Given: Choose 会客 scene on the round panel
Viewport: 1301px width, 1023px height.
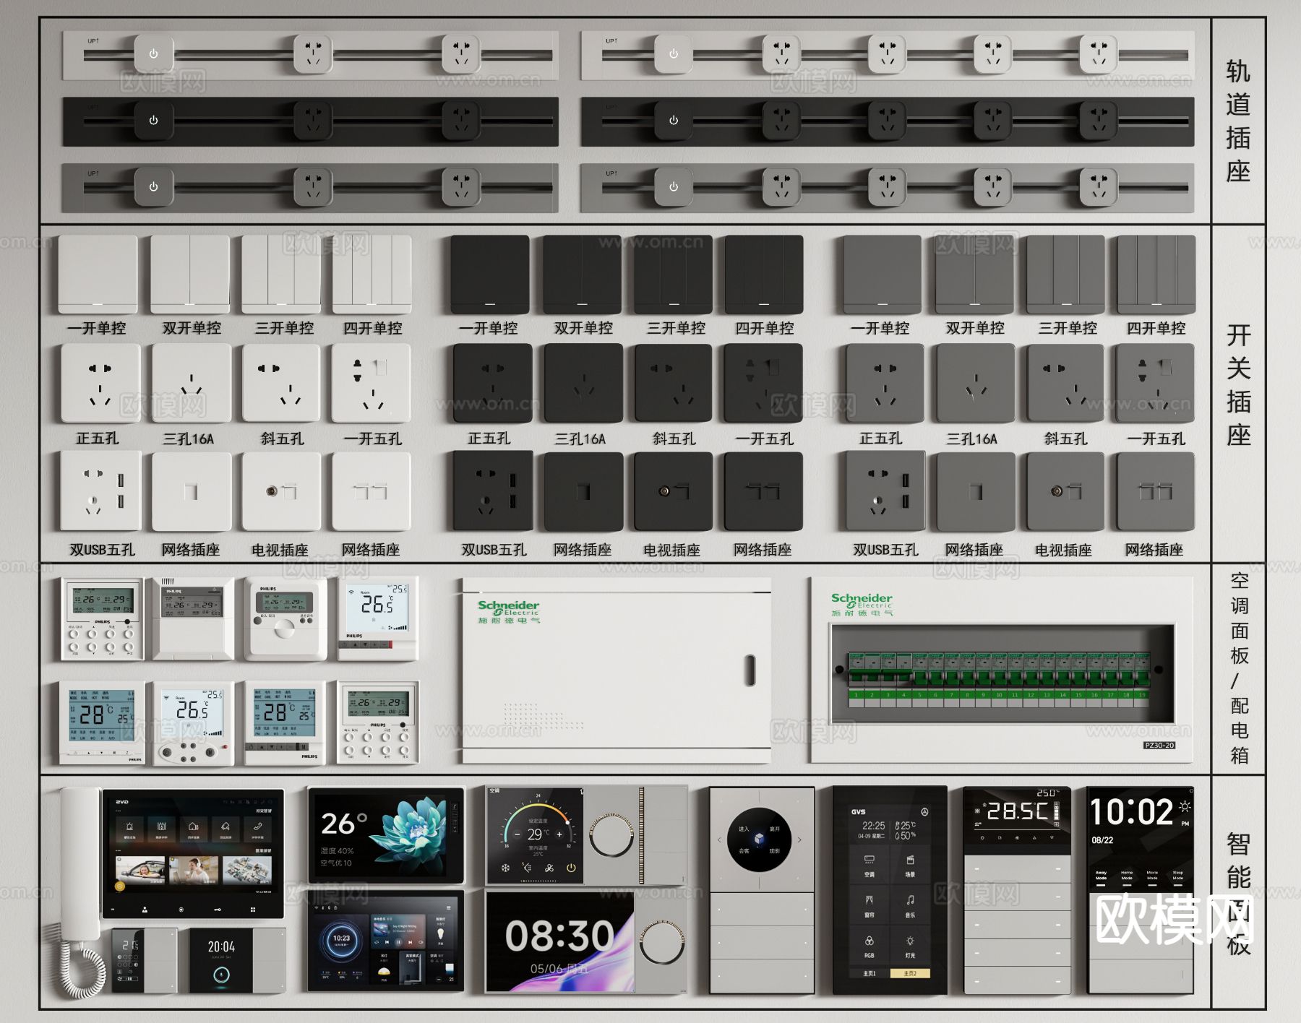Looking at the screenshot, I should click(744, 851).
